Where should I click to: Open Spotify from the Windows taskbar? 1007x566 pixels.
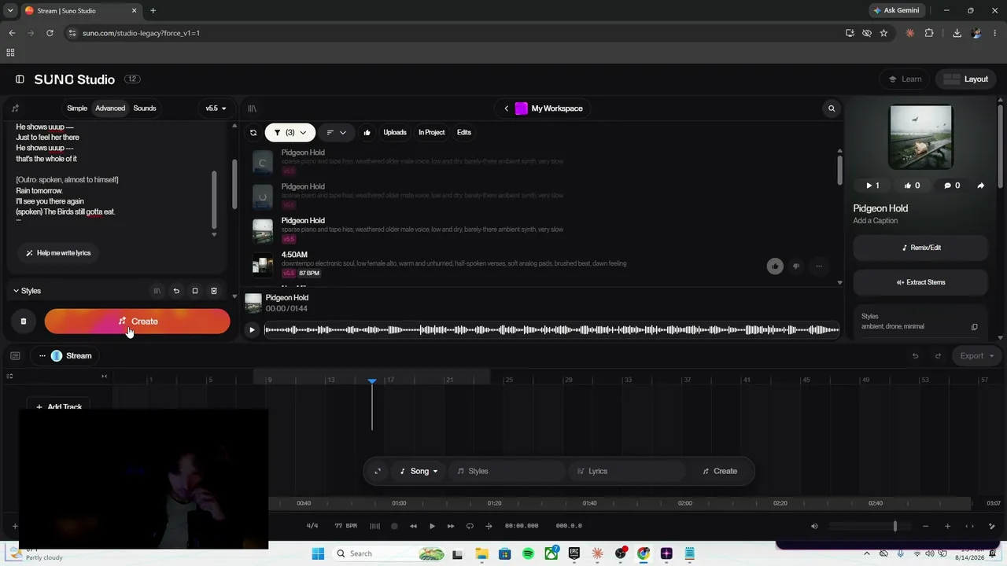coord(528,553)
